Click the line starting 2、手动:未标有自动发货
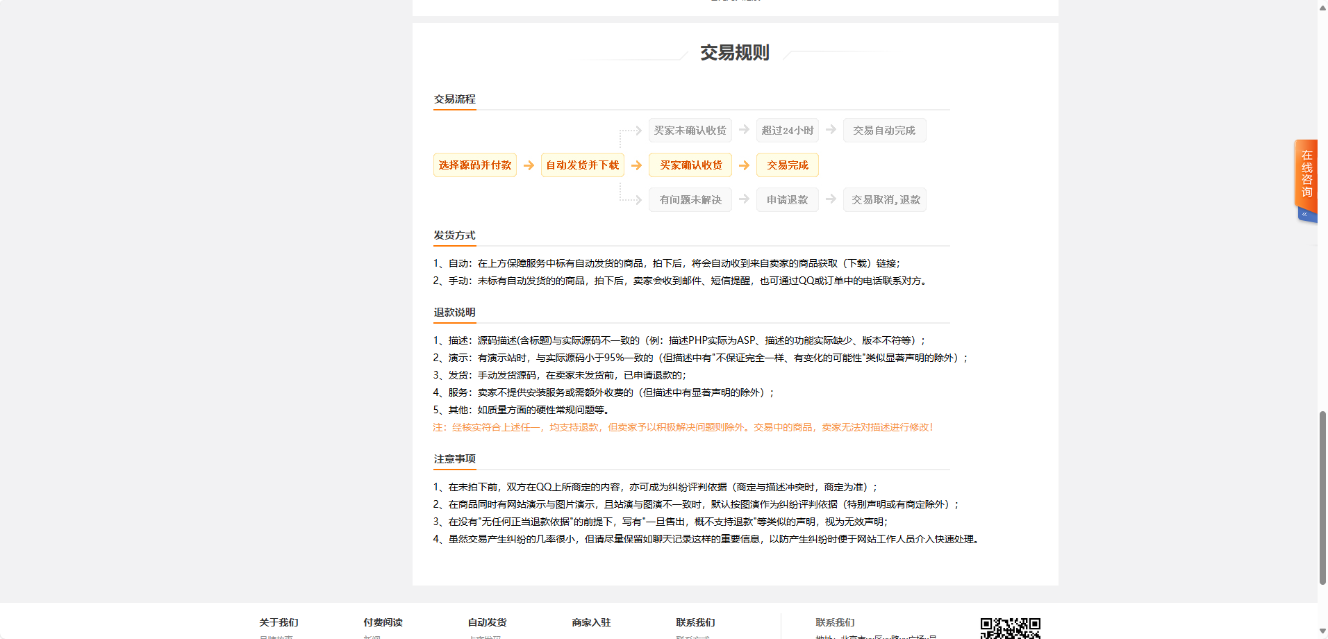The width and height of the screenshot is (1328, 639). (681, 281)
